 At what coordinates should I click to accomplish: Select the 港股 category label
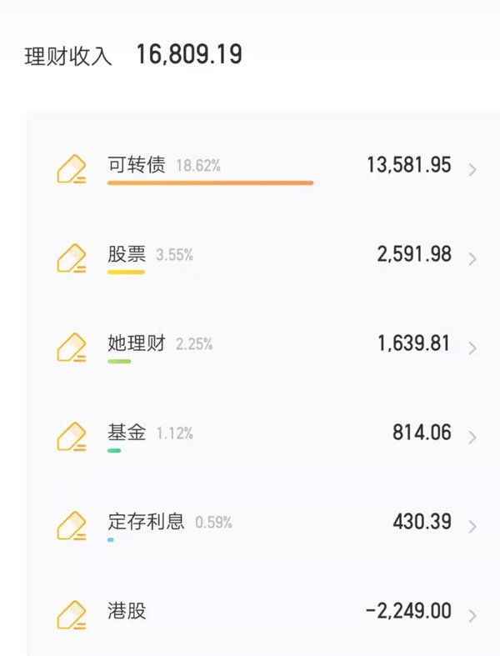127,610
